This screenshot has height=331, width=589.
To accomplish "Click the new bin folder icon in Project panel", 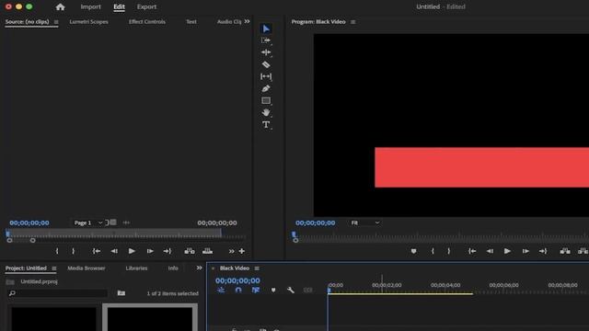I will pos(121,293).
